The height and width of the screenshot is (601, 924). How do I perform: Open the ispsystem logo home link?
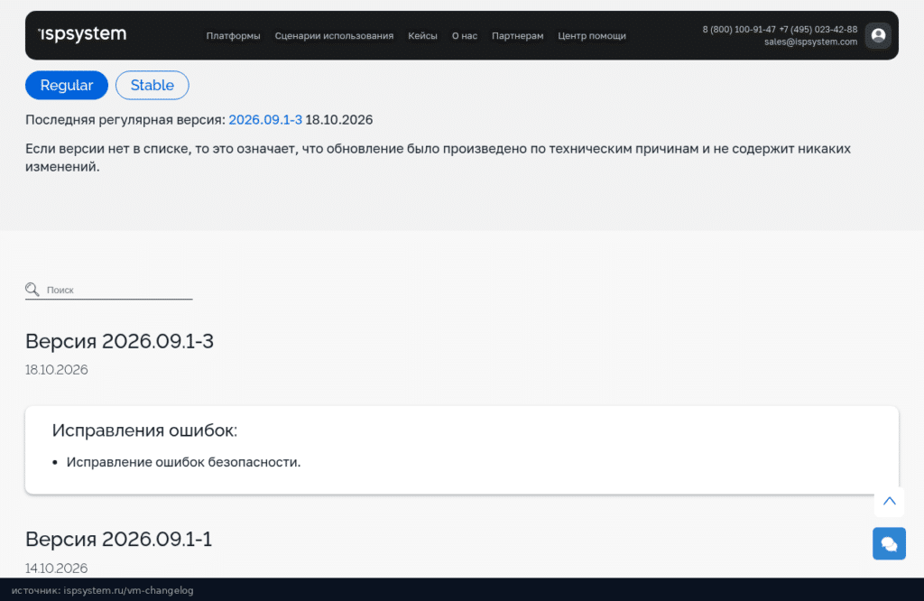click(82, 34)
